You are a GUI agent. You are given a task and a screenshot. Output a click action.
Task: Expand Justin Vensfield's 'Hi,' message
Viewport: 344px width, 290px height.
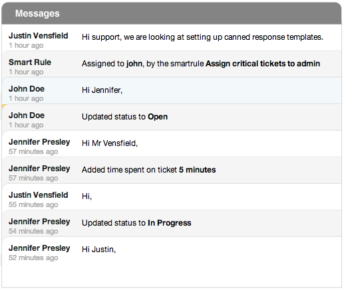coord(172,196)
